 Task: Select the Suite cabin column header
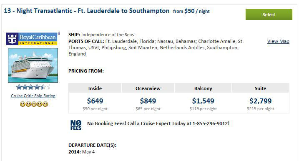[x=261, y=88]
